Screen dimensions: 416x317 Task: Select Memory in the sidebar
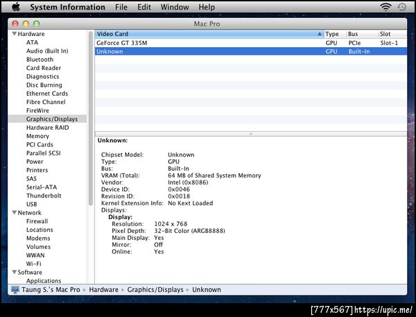coord(37,136)
